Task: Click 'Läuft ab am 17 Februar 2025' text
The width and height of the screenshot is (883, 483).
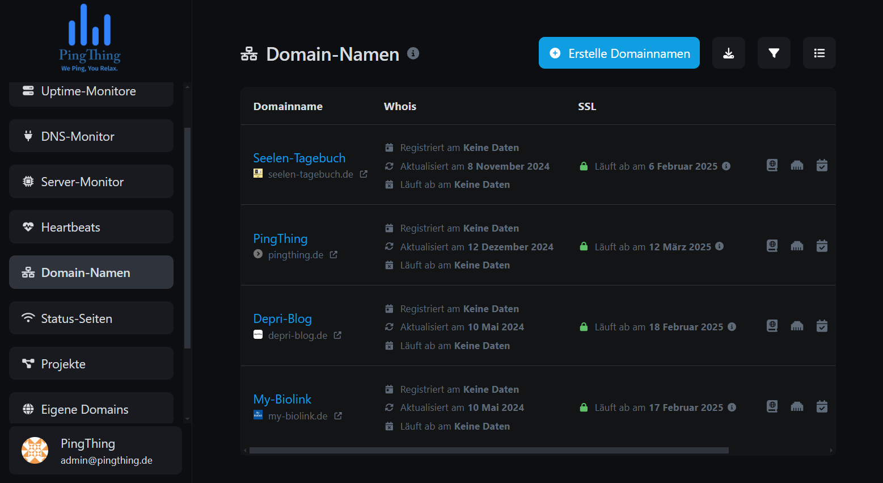Action: coord(659,408)
